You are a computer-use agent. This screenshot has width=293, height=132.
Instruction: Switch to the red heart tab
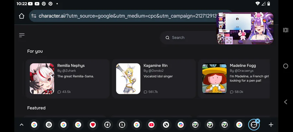93,125
